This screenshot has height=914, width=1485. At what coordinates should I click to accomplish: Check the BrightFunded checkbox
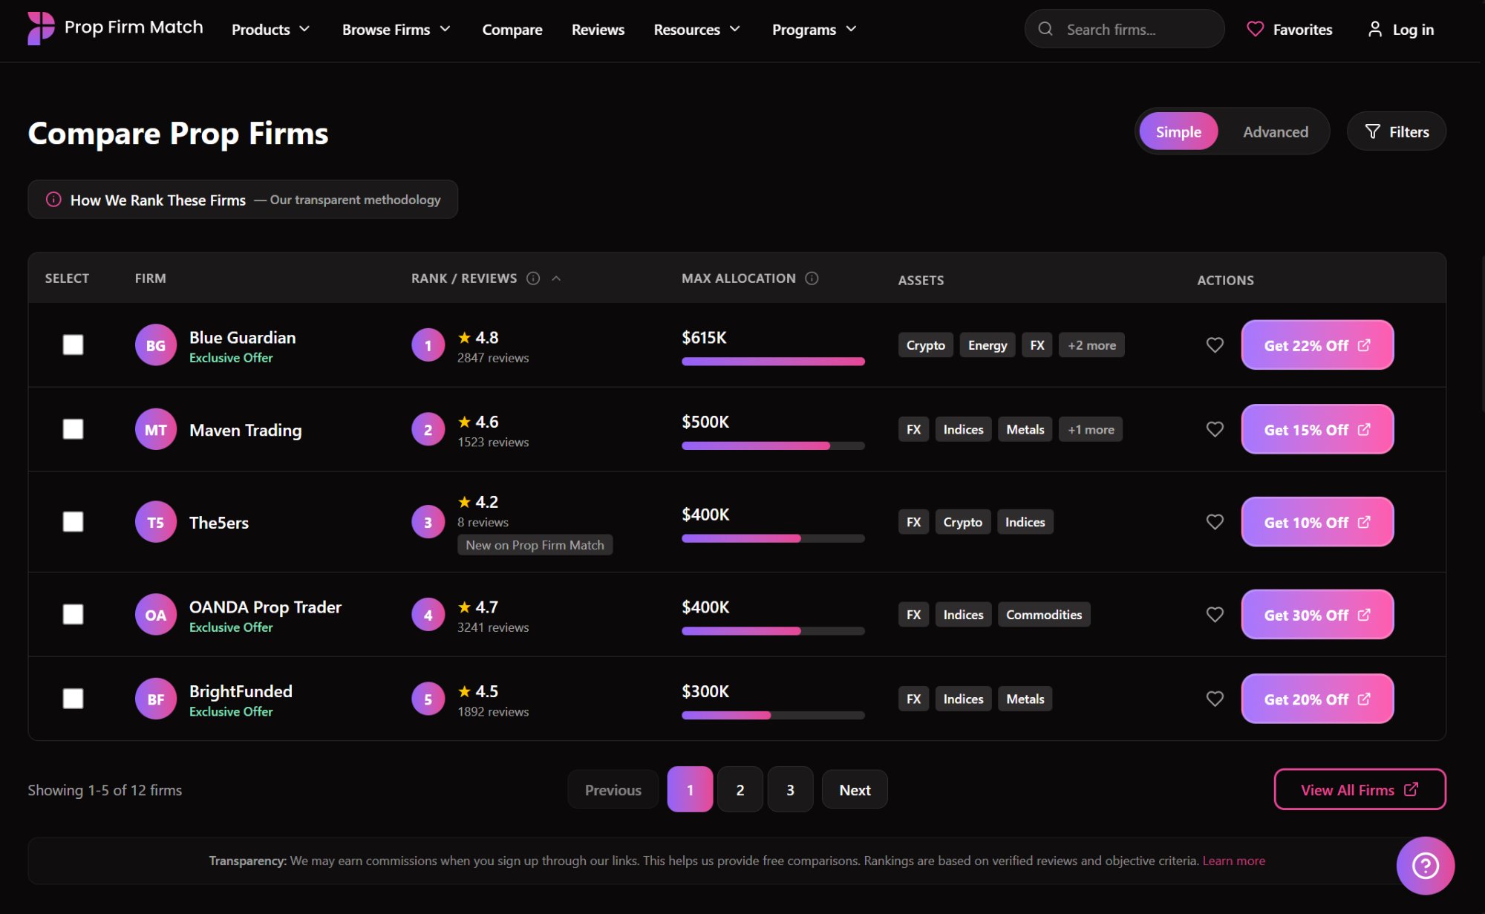[73, 699]
